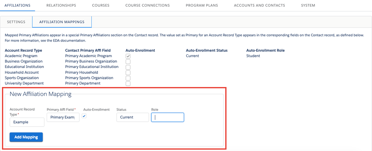Switch to the Courses tab
372x151 pixels.
point(100,6)
